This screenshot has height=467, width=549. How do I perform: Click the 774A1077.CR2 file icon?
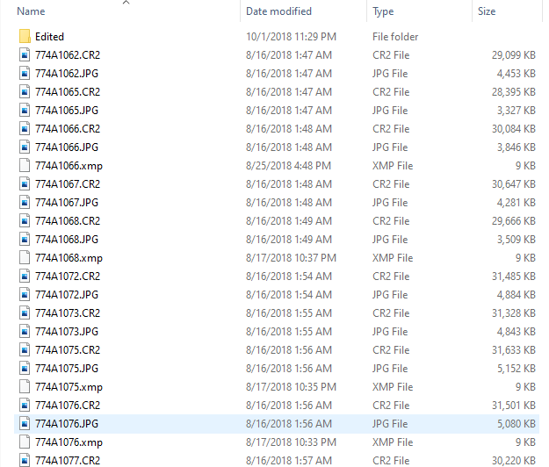[25, 460]
